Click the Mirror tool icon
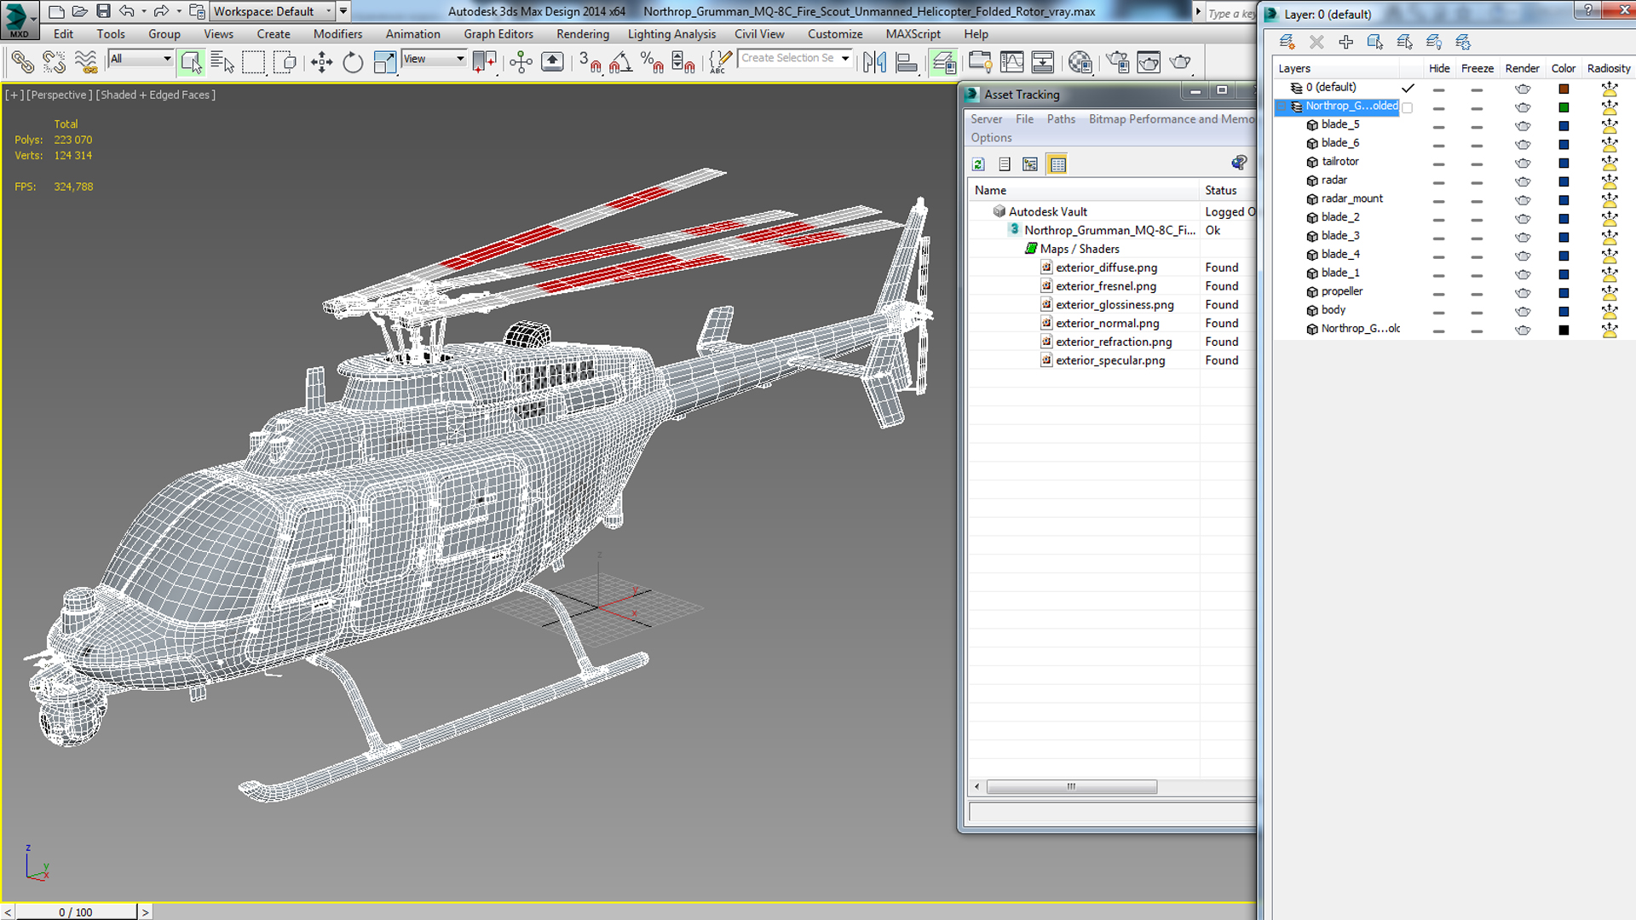 [x=874, y=61]
